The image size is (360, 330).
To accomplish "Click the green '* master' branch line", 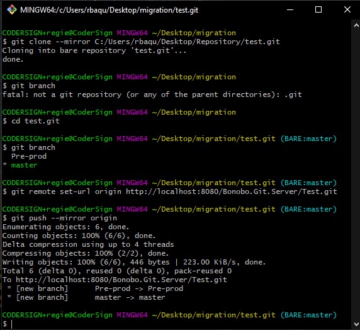I will pos(20,165).
